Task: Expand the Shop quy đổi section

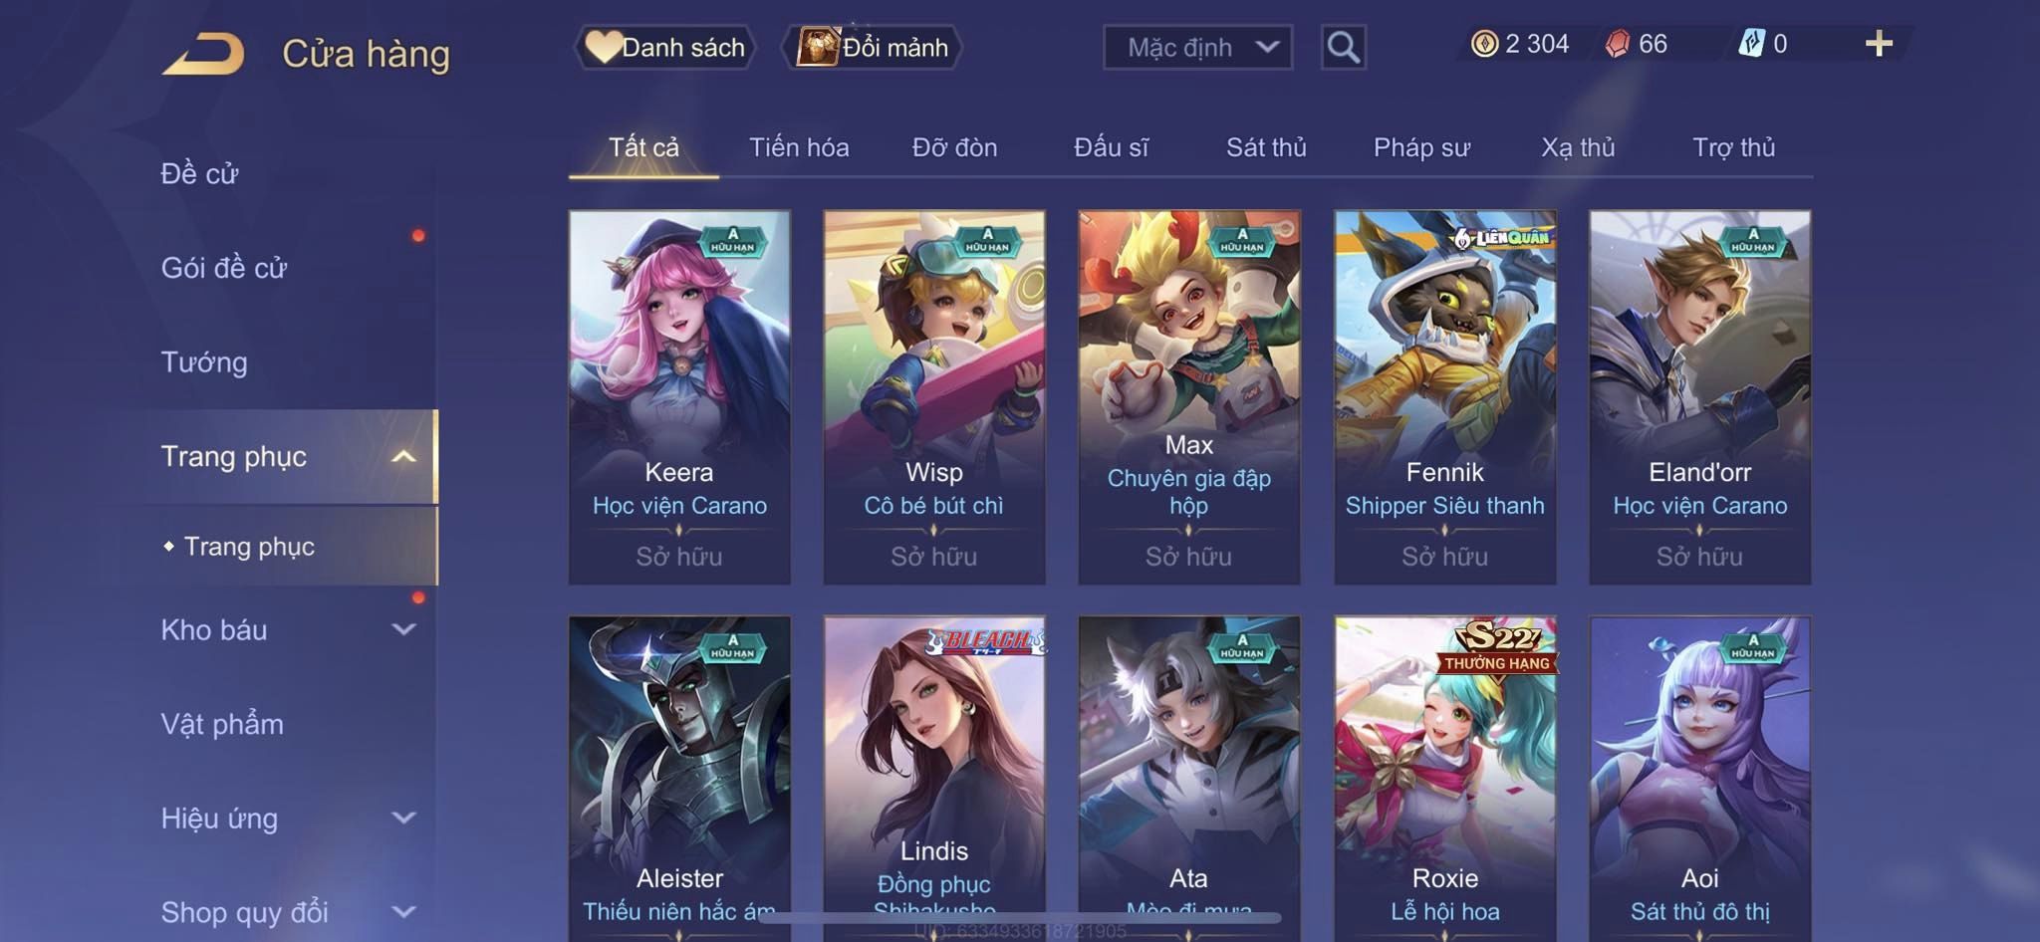Action: [x=288, y=911]
